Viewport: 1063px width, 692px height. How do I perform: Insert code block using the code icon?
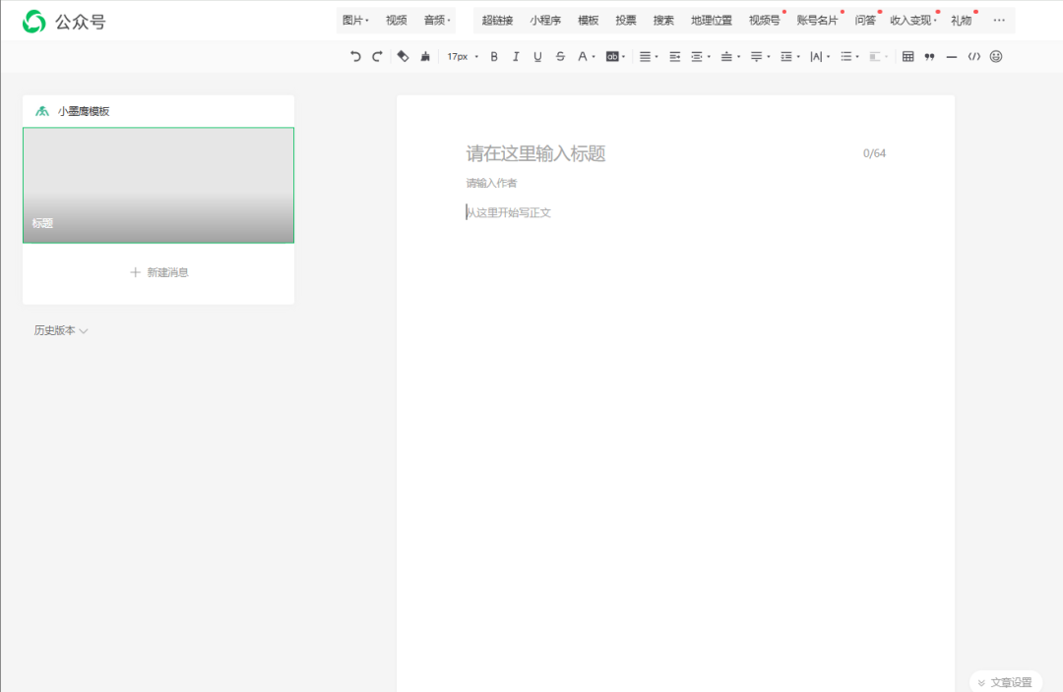coord(973,57)
